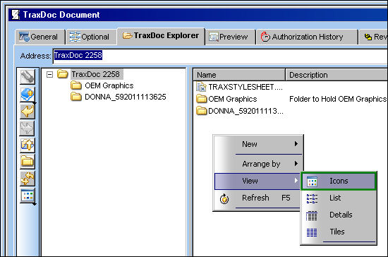Image resolution: width=388 pixels, height=257 pixels.
Task: Sort by the Description column header
Action: pyautogui.click(x=337, y=75)
